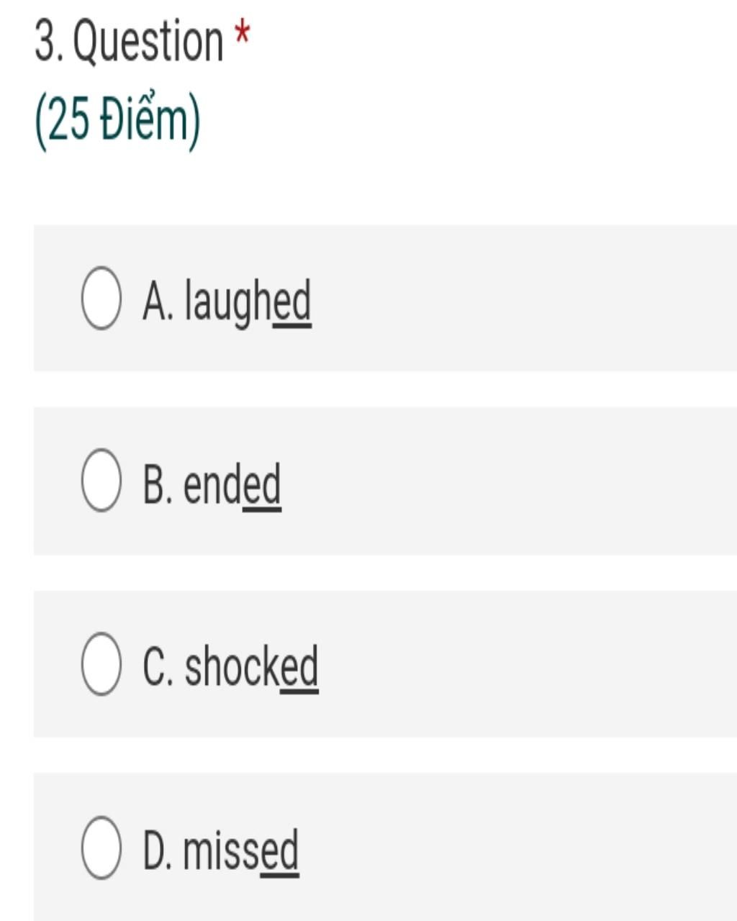Click the number '3.' in the heading
This screenshot has height=921, width=737.
[49, 41]
